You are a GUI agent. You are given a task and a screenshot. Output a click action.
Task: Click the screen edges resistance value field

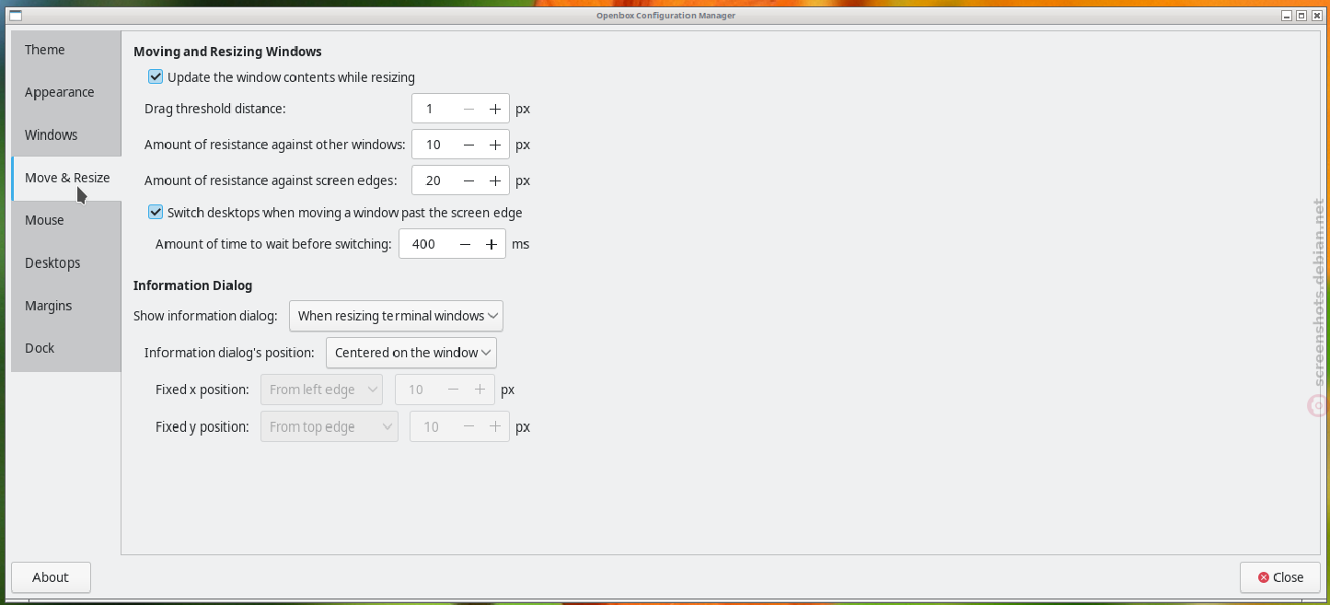click(434, 180)
